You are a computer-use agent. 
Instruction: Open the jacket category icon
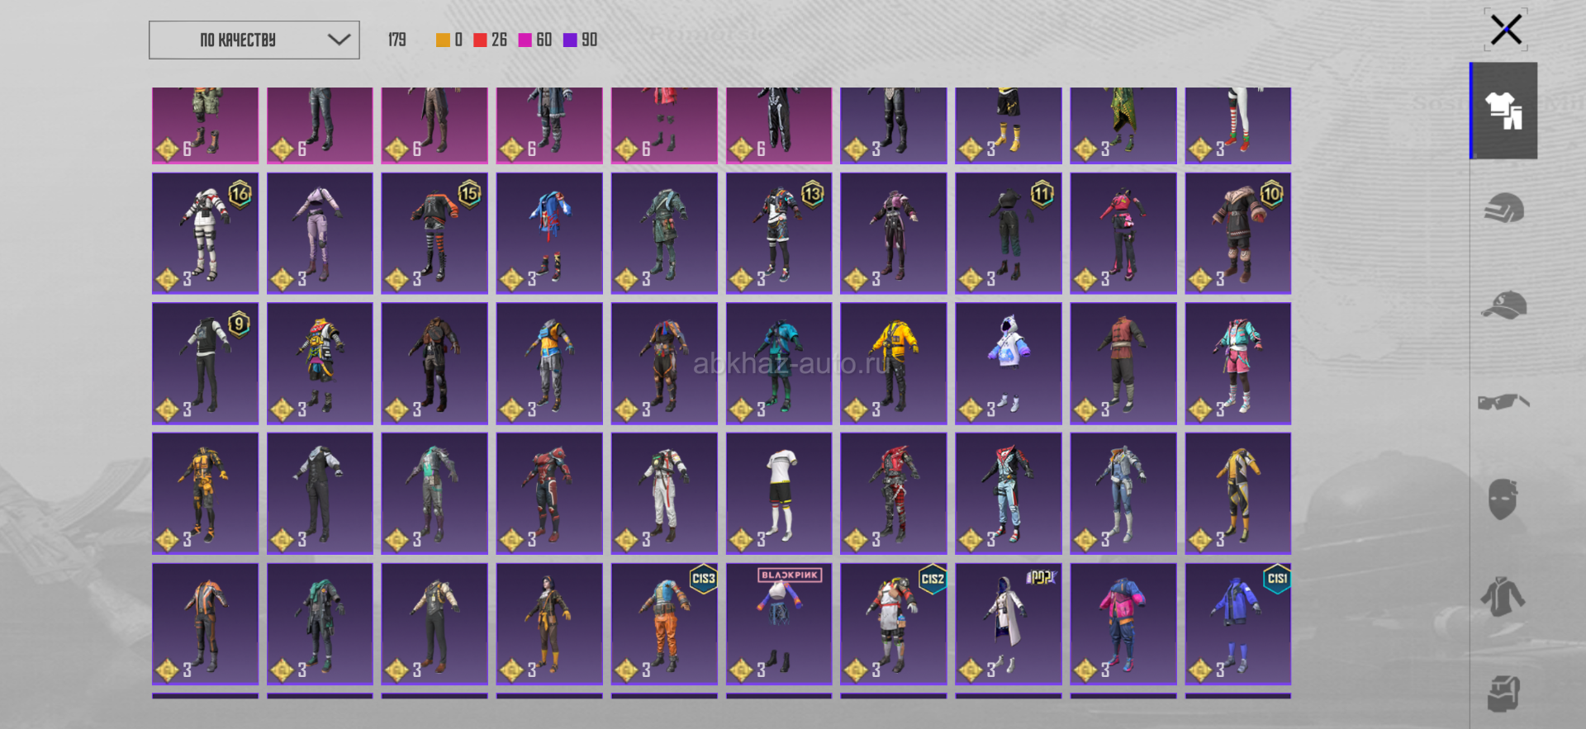coord(1503,596)
